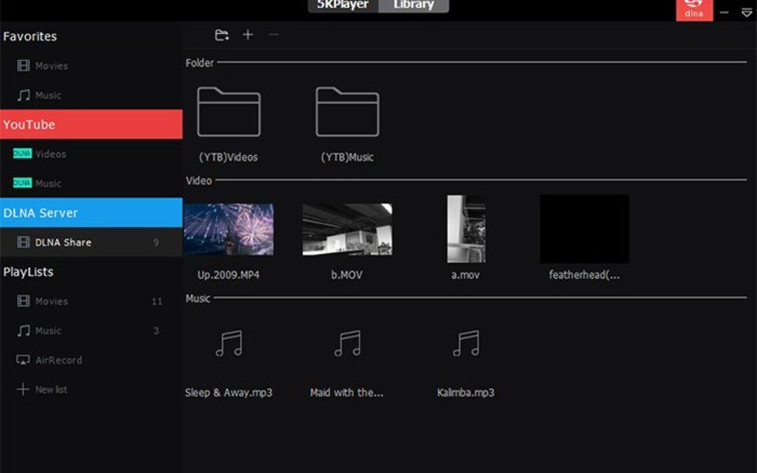Select the featherhead black video thumbnail
This screenshot has width=757, height=473.
584,229
